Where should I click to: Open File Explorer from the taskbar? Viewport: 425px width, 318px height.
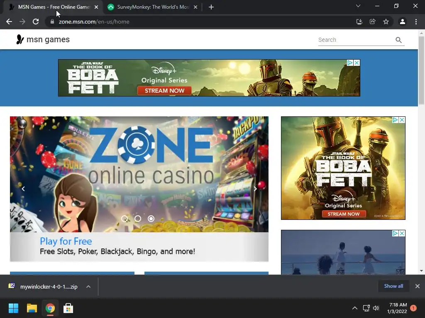32,308
